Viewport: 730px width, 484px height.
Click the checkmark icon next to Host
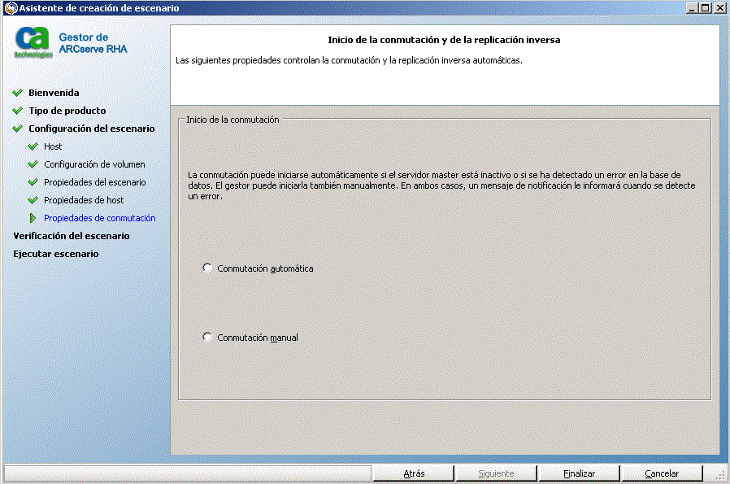click(31, 146)
